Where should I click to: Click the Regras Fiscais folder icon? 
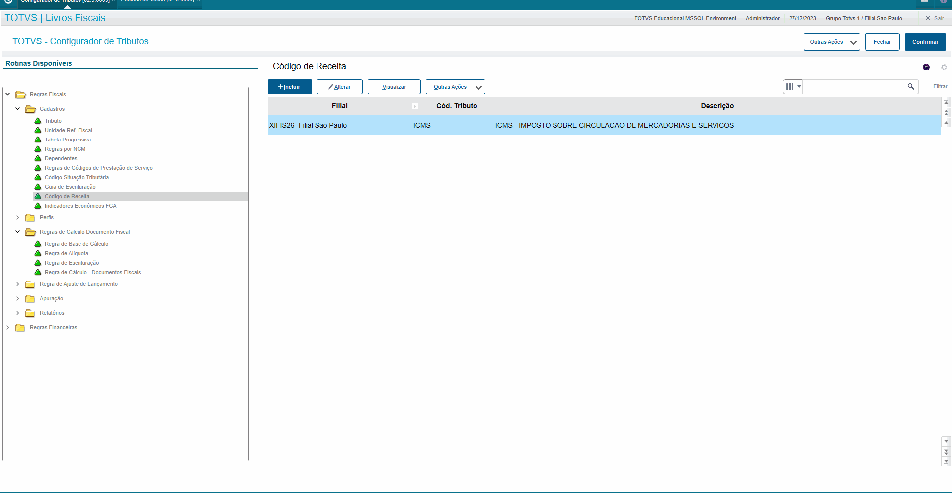[x=20, y=94]
